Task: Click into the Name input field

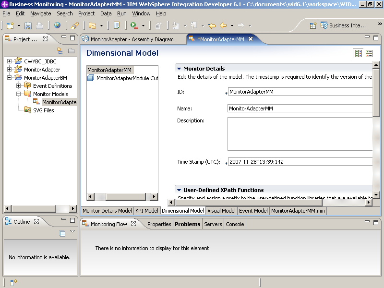Action: coord(300,108)
